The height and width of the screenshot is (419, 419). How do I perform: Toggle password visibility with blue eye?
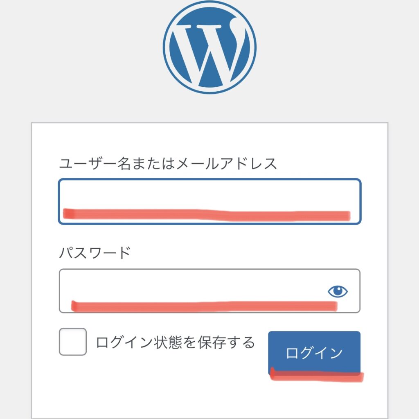click(338, 291)
